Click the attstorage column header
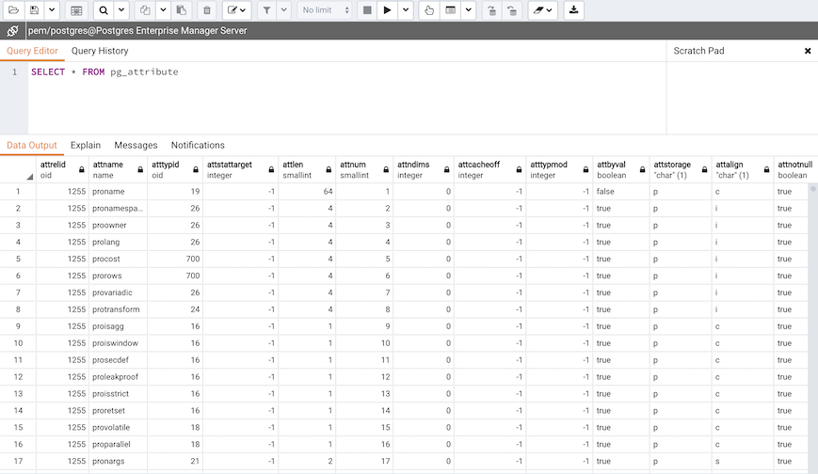This screenshot has width=818, height=474. tap(681, 169)
